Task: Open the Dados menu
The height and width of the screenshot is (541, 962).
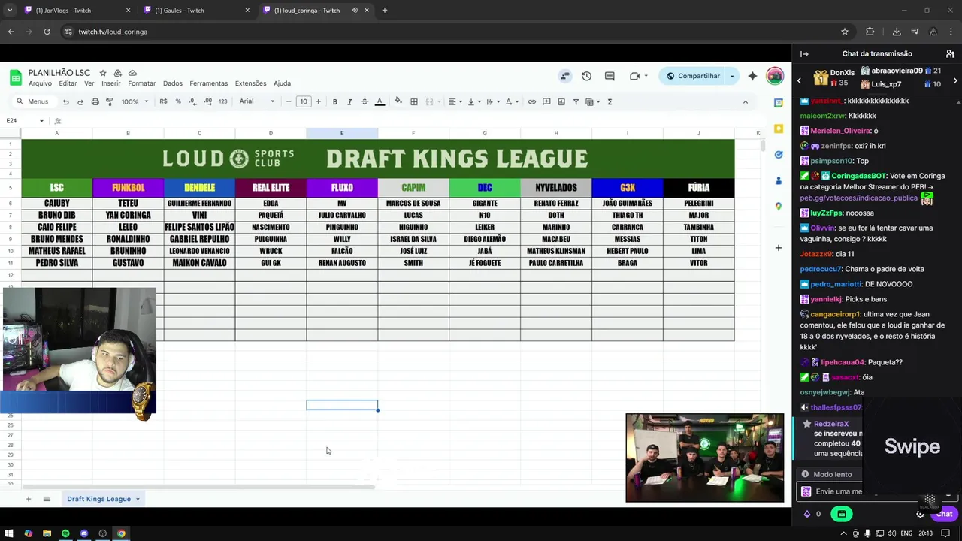Action: (x=173, y=83)
